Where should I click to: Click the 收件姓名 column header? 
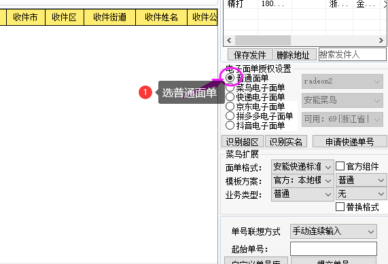[162, 17]
